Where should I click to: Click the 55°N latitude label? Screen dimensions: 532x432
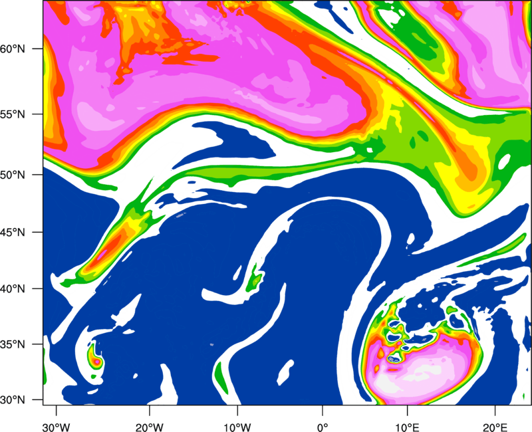pos(12,114)
